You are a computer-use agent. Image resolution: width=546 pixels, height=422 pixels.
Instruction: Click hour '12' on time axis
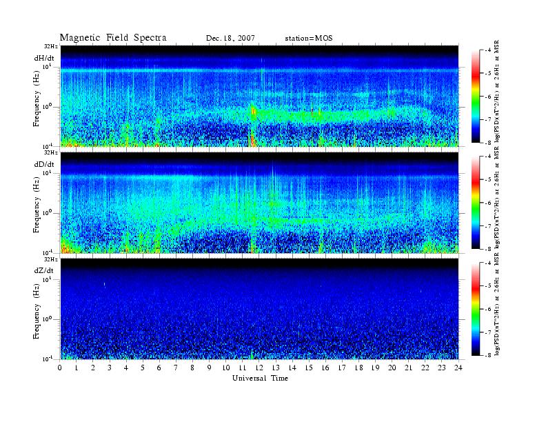(259, 368)
